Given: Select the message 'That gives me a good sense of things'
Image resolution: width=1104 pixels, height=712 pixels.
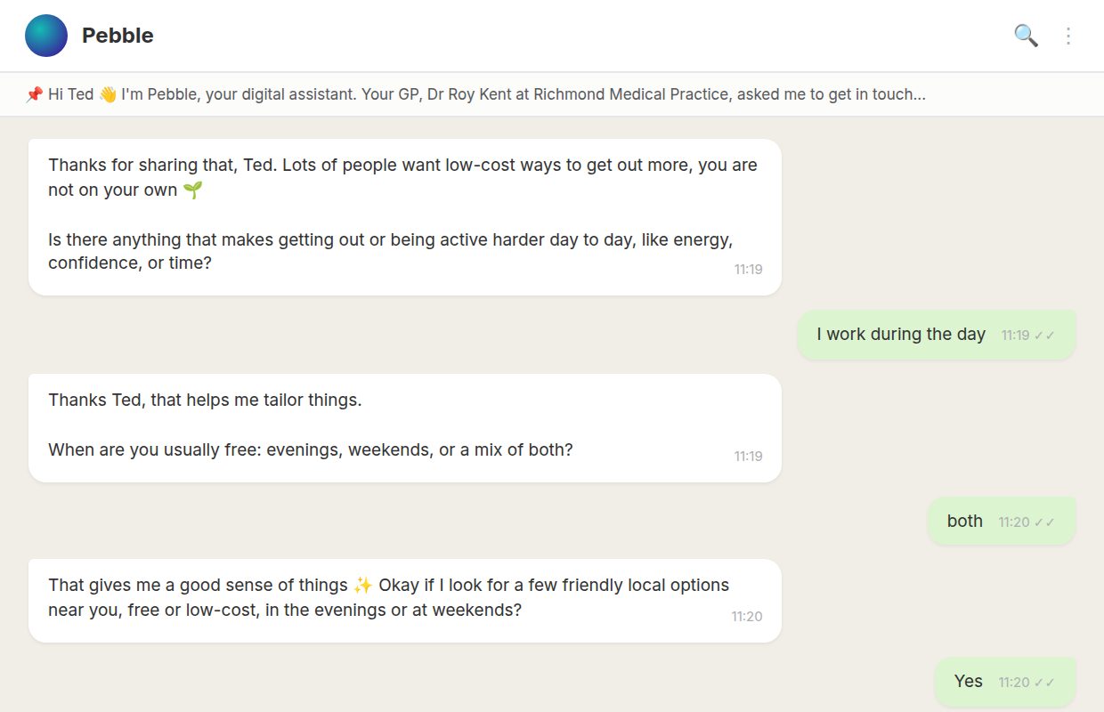Looking at the screenshot, I should pos(405,601).
